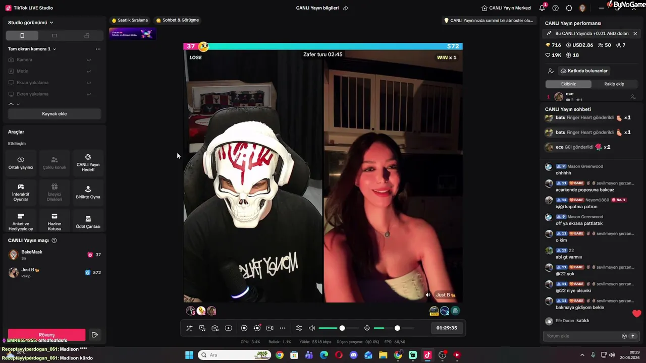This screenshot has width=646, height=363.
Task: Send the comment with the arrow button
Action: 633,336
